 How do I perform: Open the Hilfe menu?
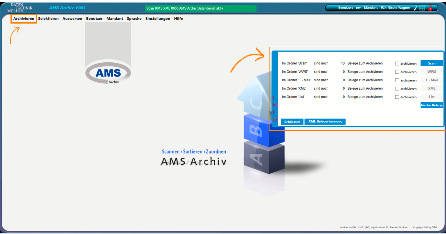click(x=178, y=19)
